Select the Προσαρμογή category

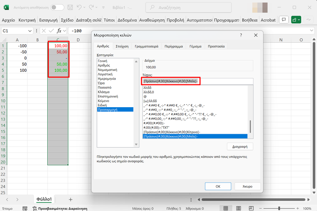coord(115,110)
